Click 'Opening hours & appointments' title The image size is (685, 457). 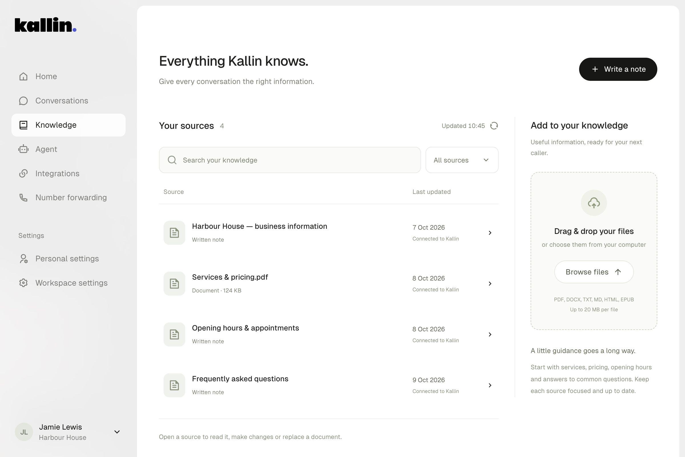click(x=245, y=328)
